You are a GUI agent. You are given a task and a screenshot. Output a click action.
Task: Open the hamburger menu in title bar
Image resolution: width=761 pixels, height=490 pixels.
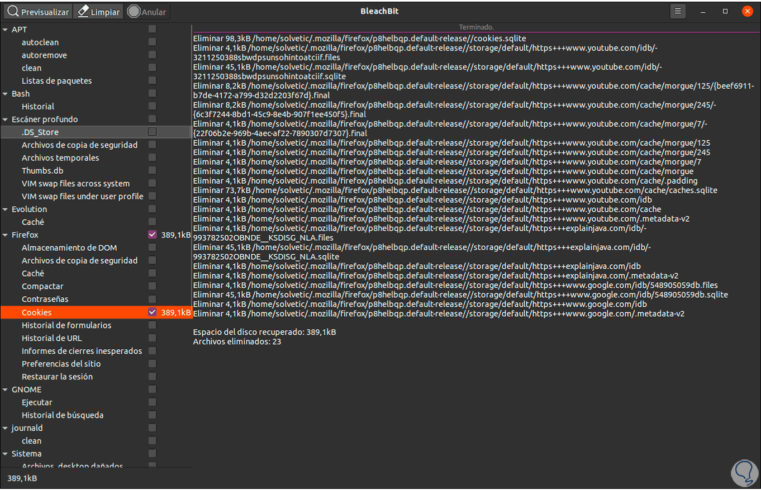point(678,11)
